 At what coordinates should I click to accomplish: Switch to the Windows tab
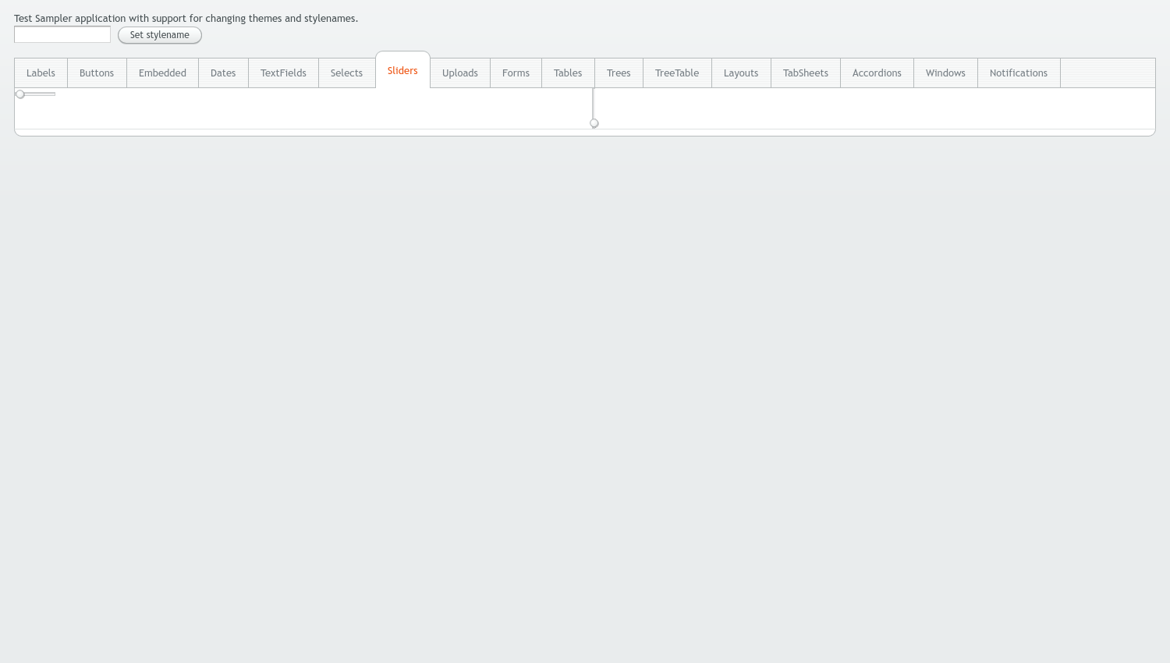(x=945, y=73)
